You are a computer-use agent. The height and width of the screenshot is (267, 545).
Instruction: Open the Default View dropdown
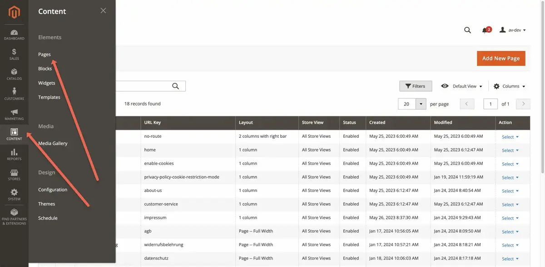462,86
